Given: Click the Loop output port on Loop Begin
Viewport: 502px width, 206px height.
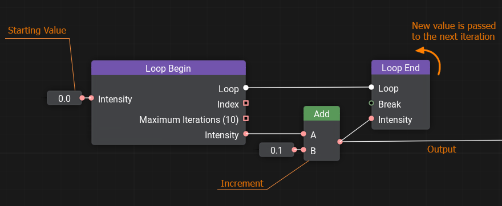Looking at the screenshot, I should click(x=245, y=87).
